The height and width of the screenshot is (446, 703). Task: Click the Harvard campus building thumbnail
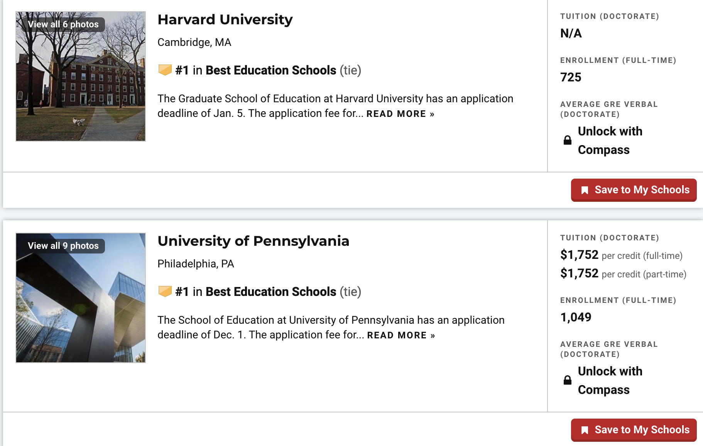[81, 76]
